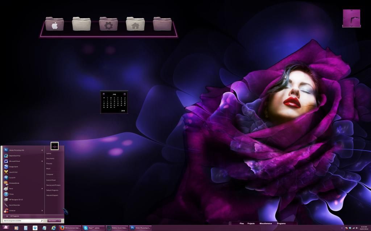Open Computer from Start menu
This screenshot has width=371, height=231.
tap(50, 174)
